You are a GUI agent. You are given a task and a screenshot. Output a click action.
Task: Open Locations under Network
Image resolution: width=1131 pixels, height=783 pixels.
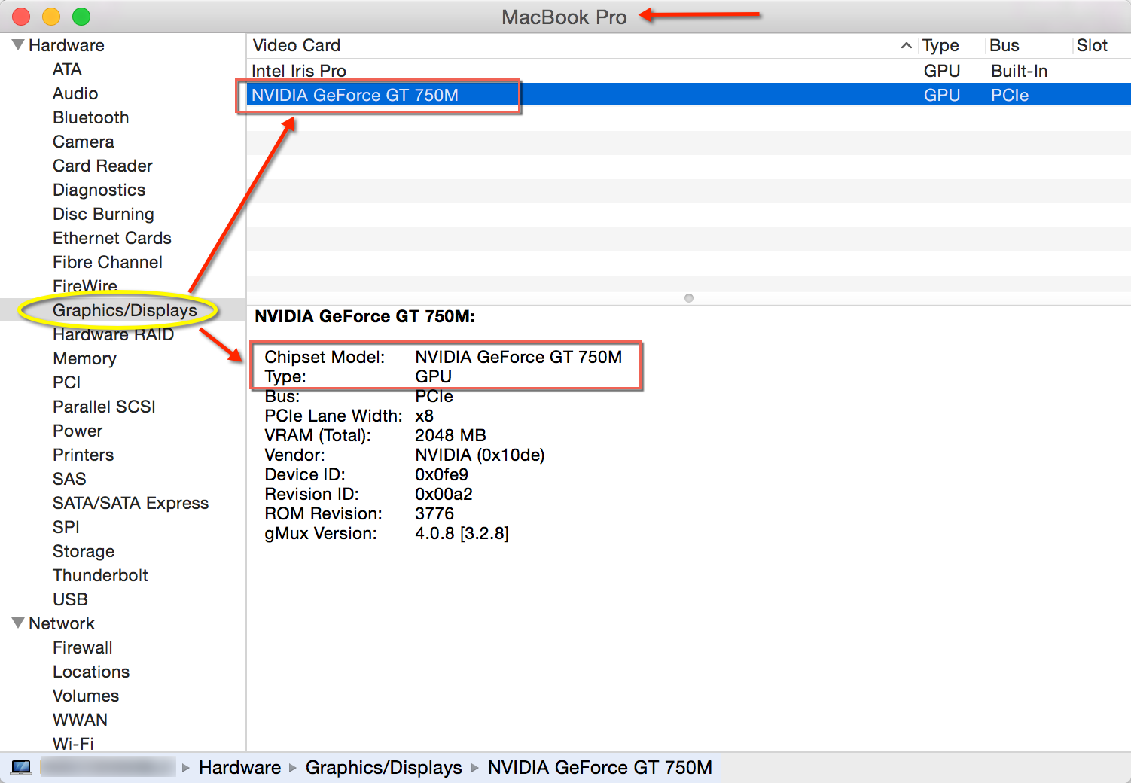tap(91, 672)
